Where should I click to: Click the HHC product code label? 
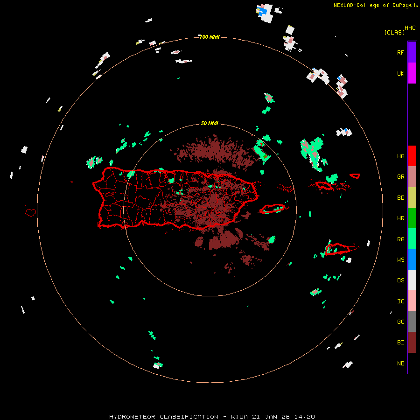pyautogui.click(x=410, y=28)
